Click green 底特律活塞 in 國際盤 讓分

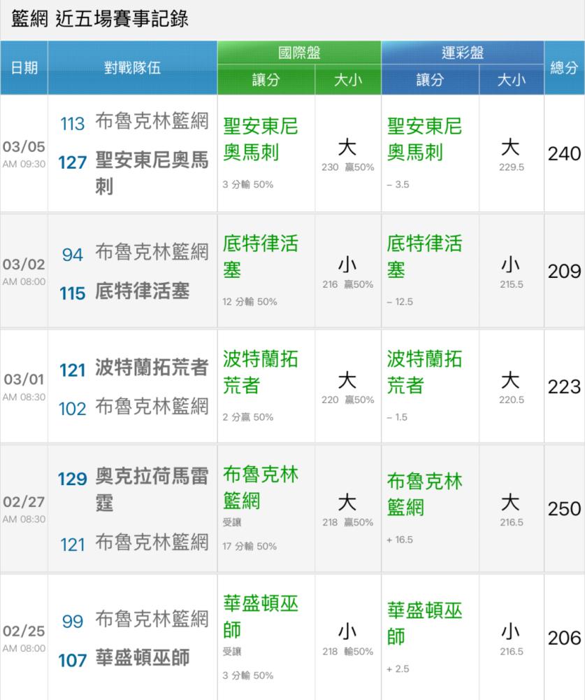261,257
